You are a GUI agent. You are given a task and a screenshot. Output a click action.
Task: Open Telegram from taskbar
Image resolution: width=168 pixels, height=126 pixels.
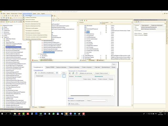75,114
